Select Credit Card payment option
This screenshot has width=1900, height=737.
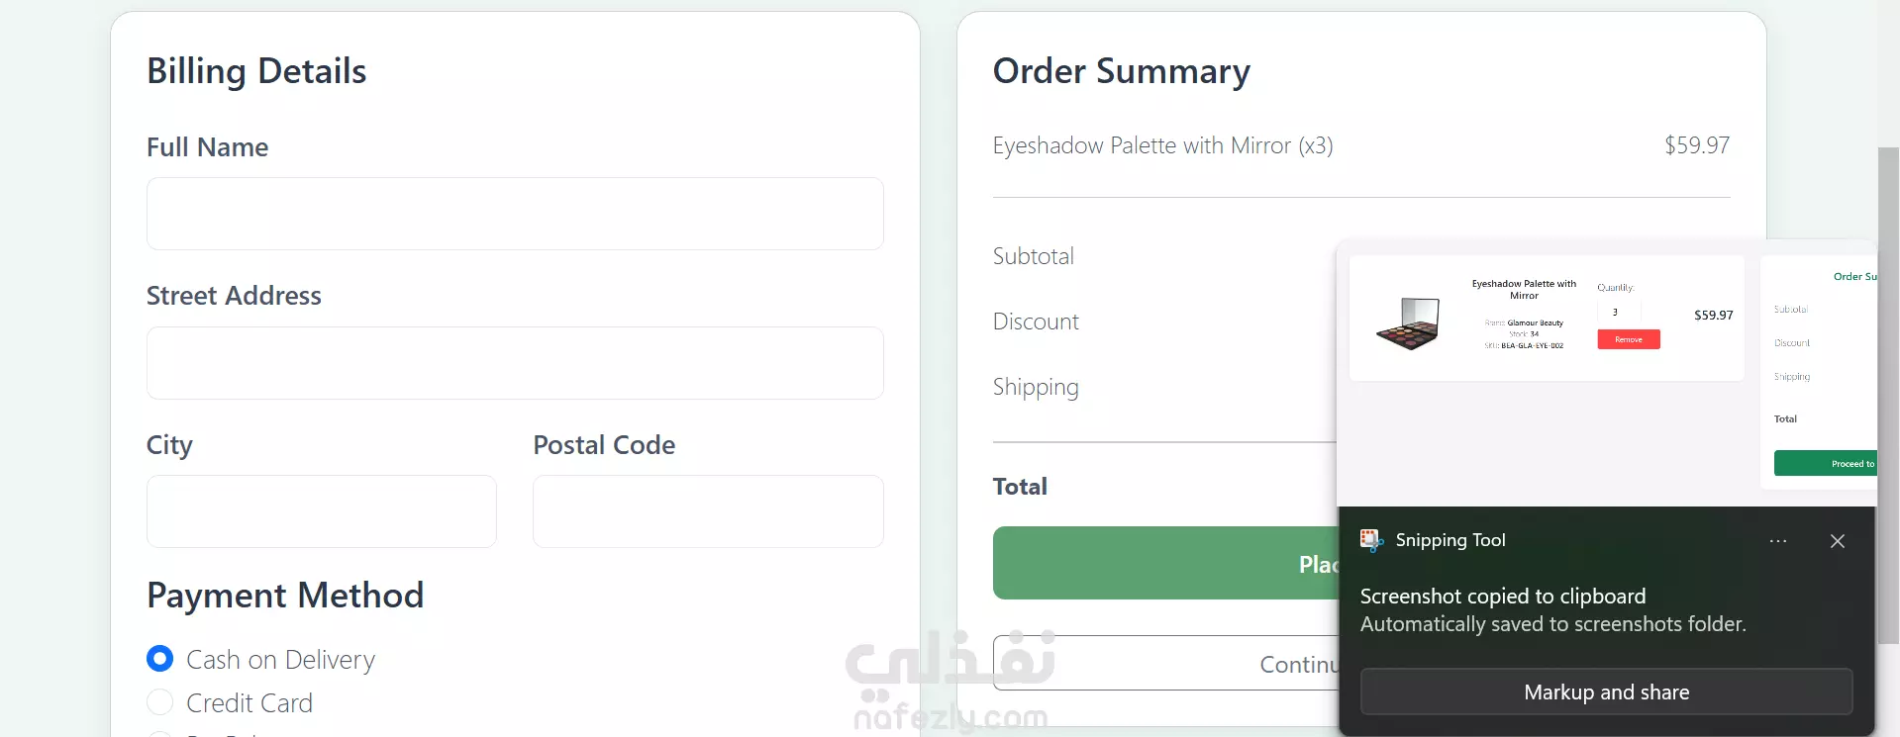pyautogui.click(x=159, y=702)
